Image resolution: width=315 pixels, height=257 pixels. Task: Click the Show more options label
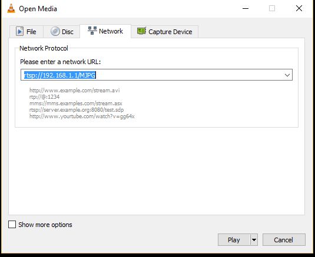pyautogui.click(x=45, y=225)
